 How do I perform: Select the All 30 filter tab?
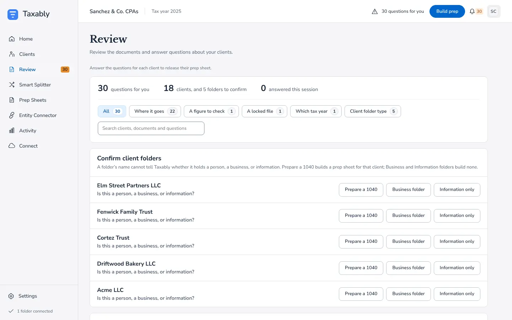[112, 111]
